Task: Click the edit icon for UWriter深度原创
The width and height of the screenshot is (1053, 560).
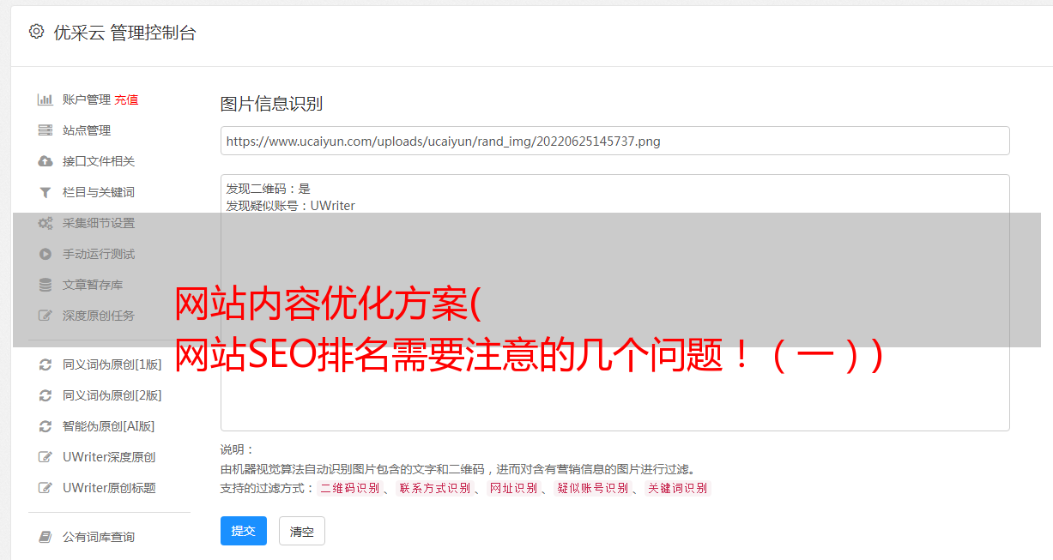Action: click(x=45, y=457)
